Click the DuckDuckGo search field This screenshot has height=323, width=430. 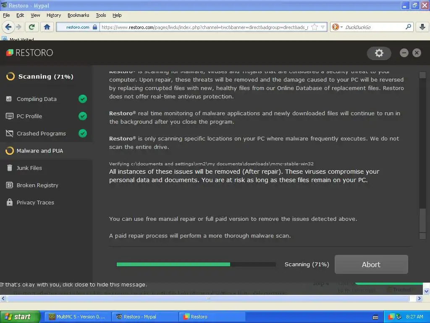pos(374,27)
